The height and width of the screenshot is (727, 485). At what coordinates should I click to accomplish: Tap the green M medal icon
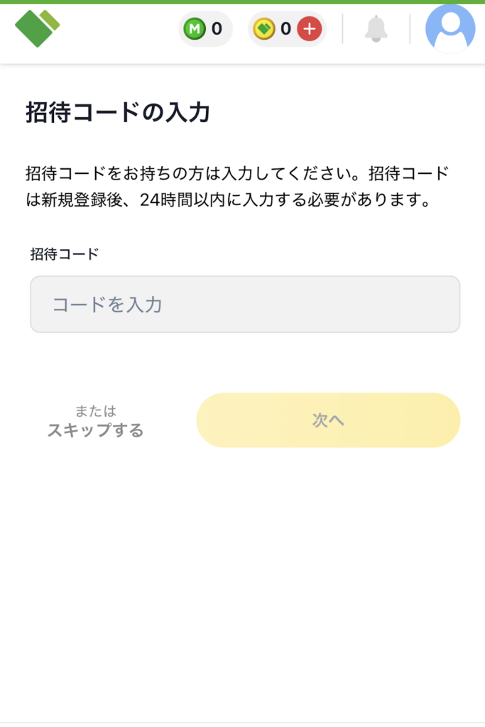click(x=194, y=29)
